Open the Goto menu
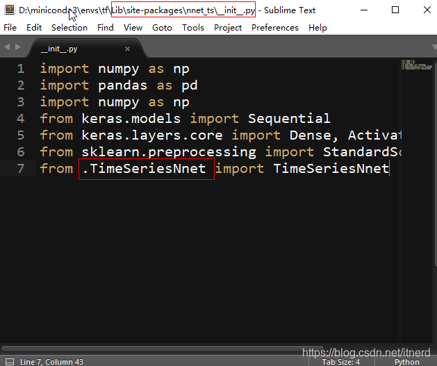 (162, 28)
